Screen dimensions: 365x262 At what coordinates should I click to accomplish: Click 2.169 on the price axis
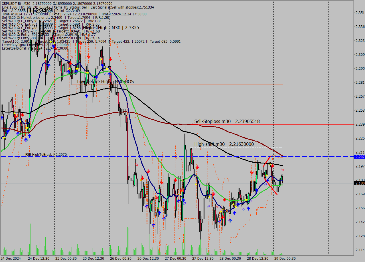pos(360,194)
